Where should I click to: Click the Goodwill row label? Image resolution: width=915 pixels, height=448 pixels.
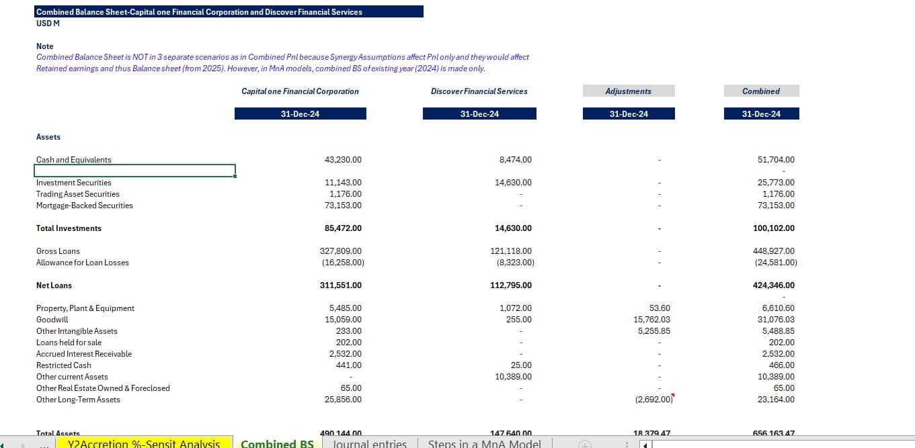[52, 320]
